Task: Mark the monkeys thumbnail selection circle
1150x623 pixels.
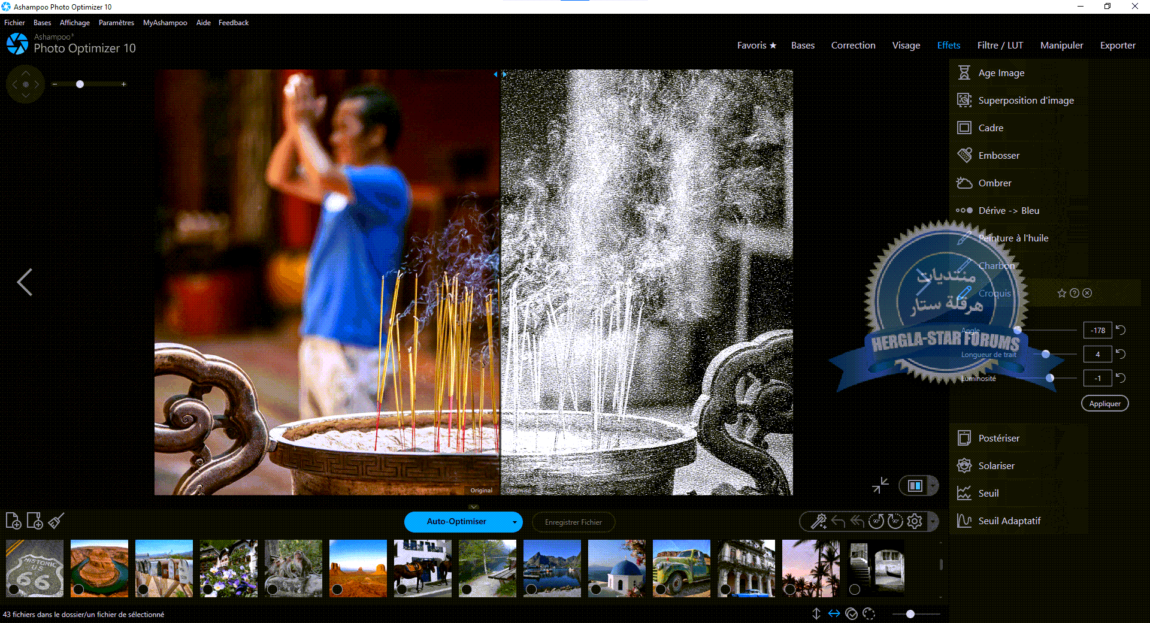Action: point(273,589)
